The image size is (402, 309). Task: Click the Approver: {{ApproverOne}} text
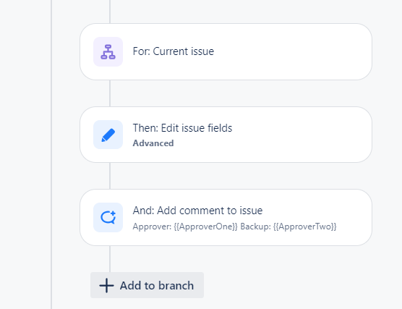tap(185, 227)
